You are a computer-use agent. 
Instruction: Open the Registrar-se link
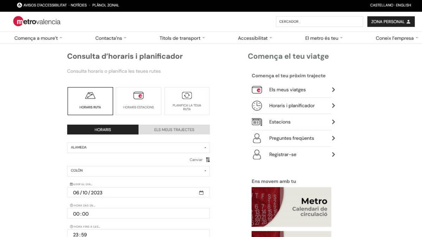(x=282, y=154)
